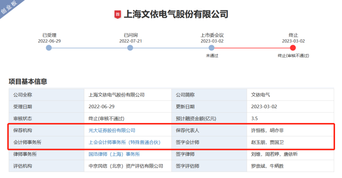342x178 pixels.
Task: Click the 评估机构 label cell
Action: (x=47, y=166)
